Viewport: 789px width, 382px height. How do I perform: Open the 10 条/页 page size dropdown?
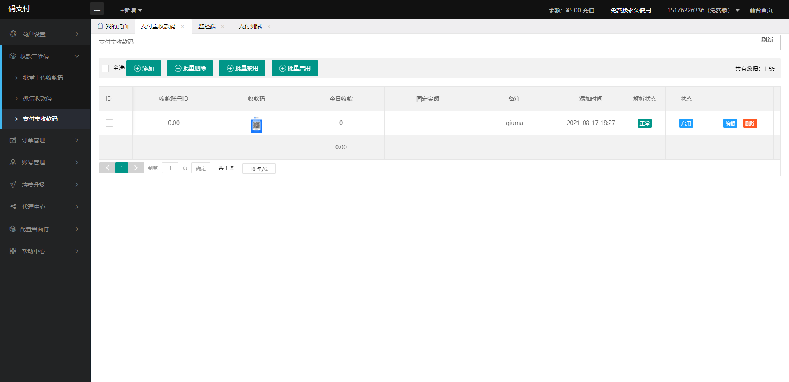tap(259, 169)
